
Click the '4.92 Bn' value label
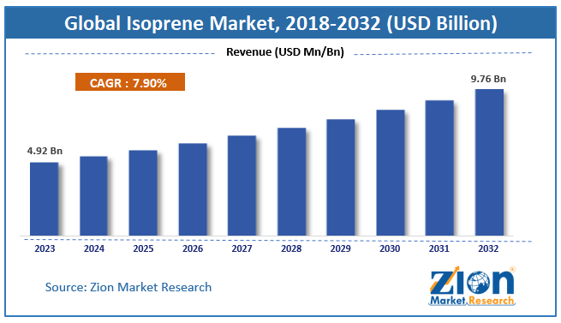[x=45, y=151]
